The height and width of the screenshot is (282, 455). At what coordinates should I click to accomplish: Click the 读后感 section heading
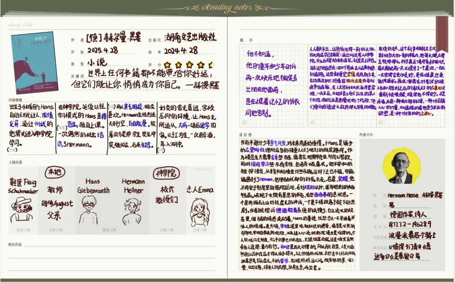(x=246, y=135)
